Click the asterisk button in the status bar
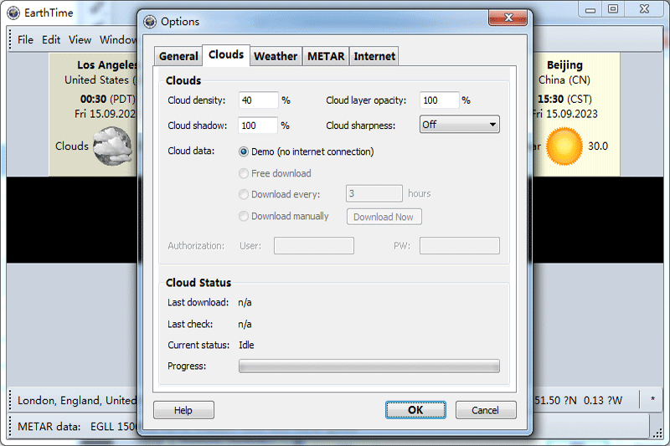The height and width of the screenshot is (446, 670). [x=652, y=400]
